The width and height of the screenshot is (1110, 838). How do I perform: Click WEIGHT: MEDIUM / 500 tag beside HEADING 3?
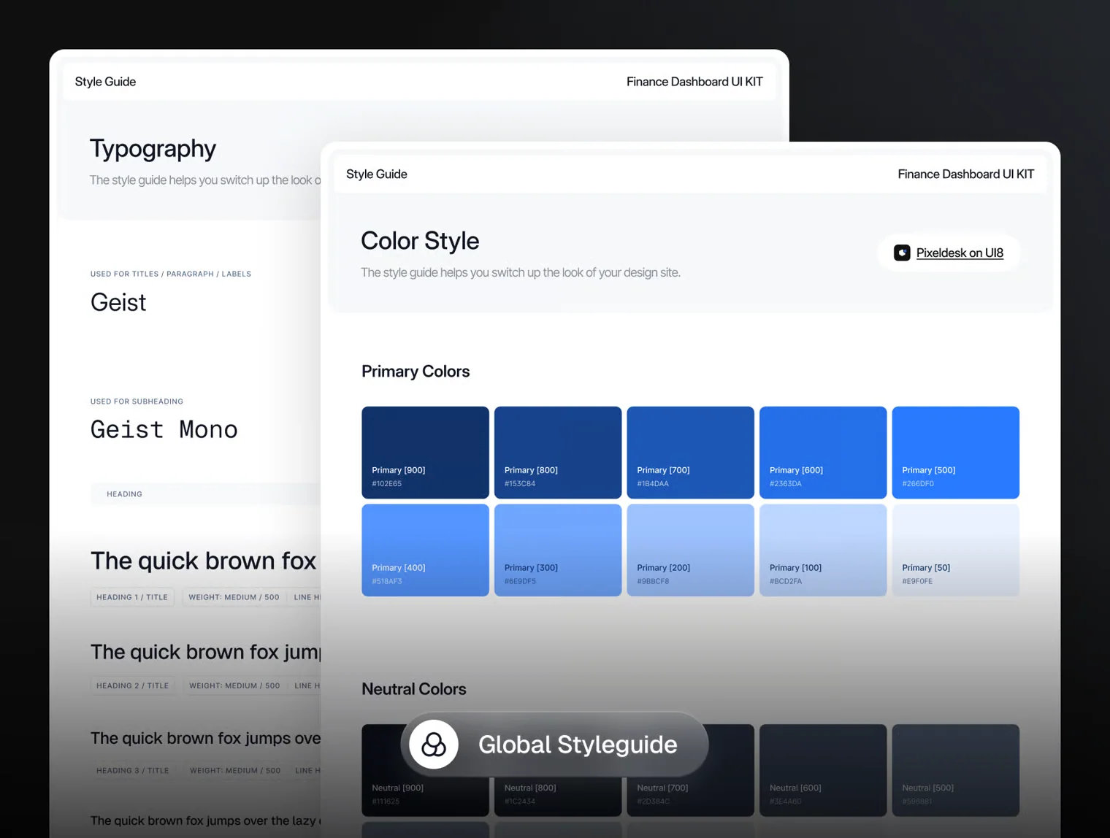pos(235,770)
